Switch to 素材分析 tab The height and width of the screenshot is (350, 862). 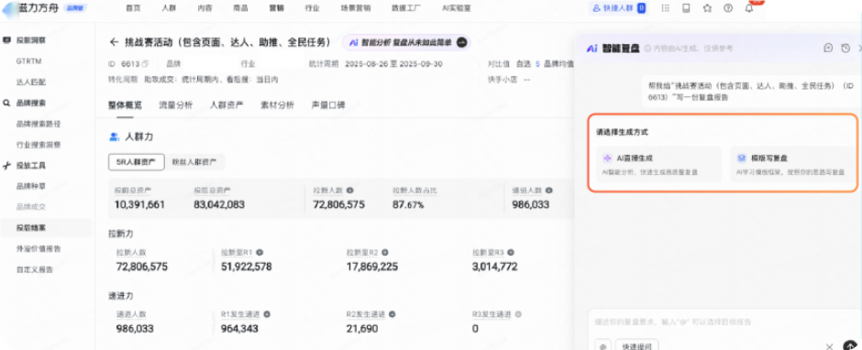[x=277, y=105]
